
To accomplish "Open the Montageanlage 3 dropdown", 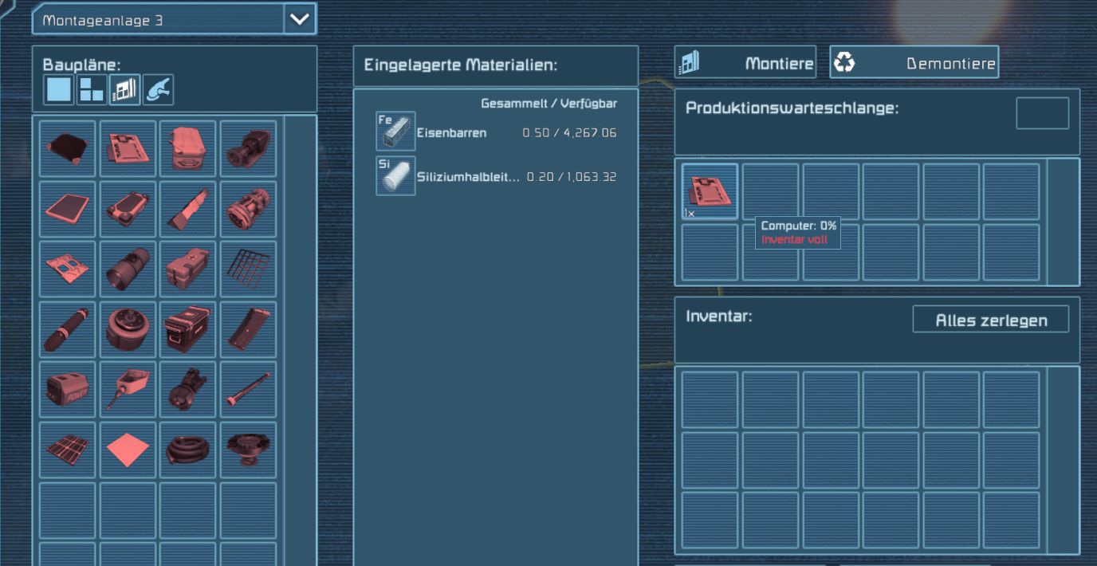I will 300,19.
